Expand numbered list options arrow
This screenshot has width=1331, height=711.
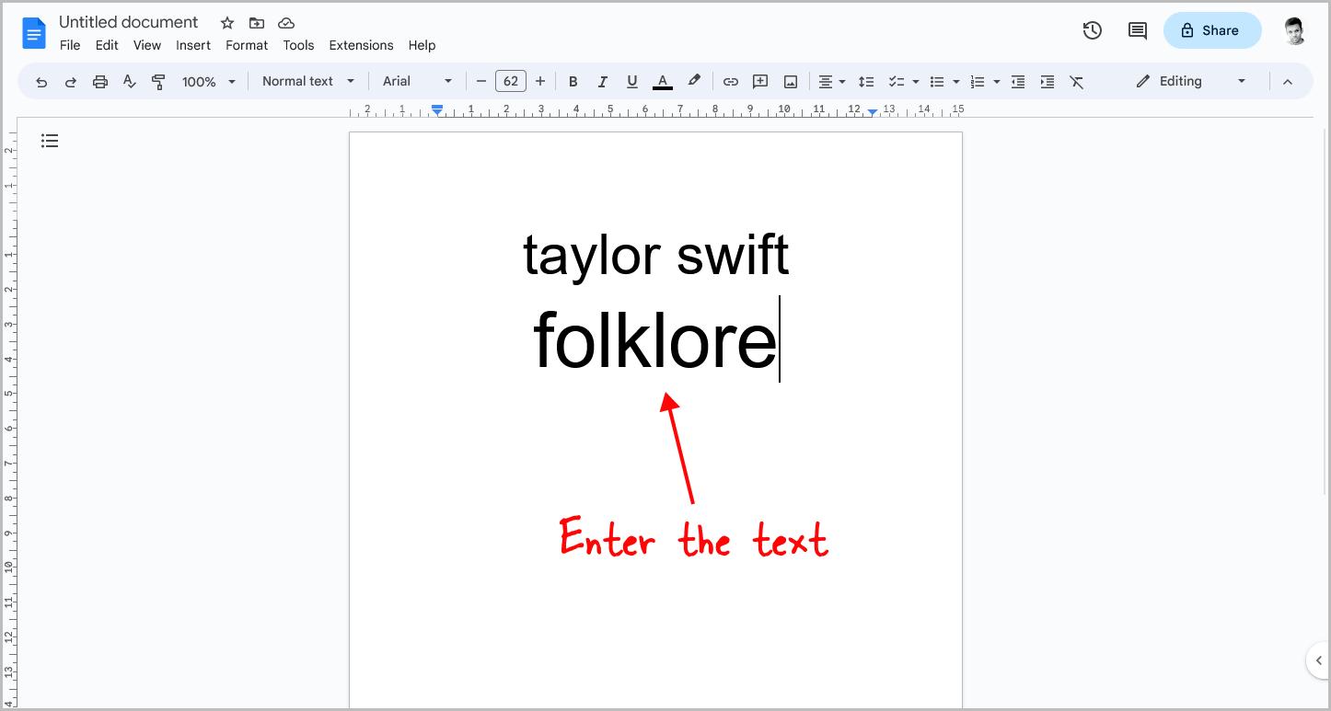(997, 82)
